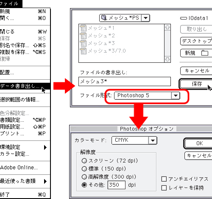This screenshot has width=212, height=199.
Task: Click the IOdata1 disk icon
Action: click(x=184, y=18)
